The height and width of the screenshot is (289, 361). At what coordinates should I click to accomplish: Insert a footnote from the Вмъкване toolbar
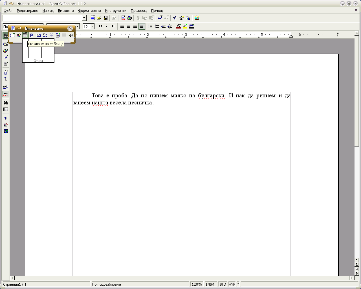[x=38, y=35]
